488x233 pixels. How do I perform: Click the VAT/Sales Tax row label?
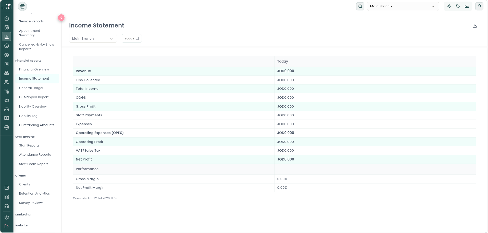click(88, 150)
